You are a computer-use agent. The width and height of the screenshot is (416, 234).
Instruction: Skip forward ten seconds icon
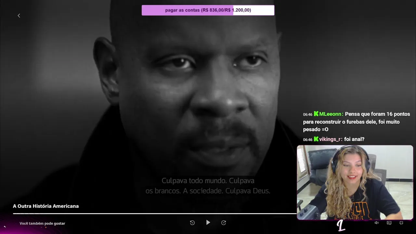tap(224, 223)
